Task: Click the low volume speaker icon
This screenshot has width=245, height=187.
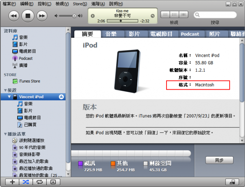Action: pyautogui.click(x=56, y=16)
